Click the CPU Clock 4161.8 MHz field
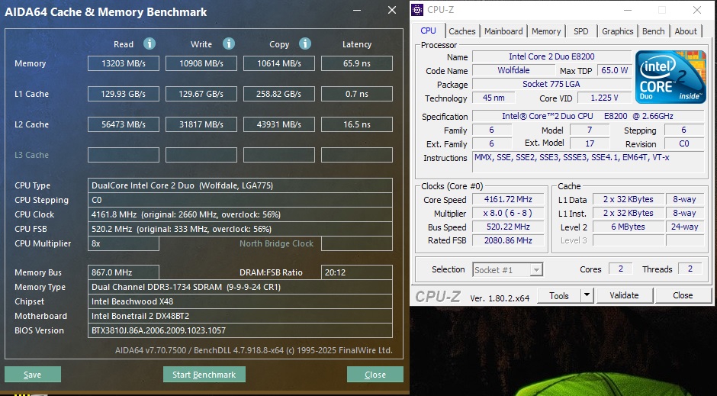This screenshot has width=717, height=396. [240, 214]
